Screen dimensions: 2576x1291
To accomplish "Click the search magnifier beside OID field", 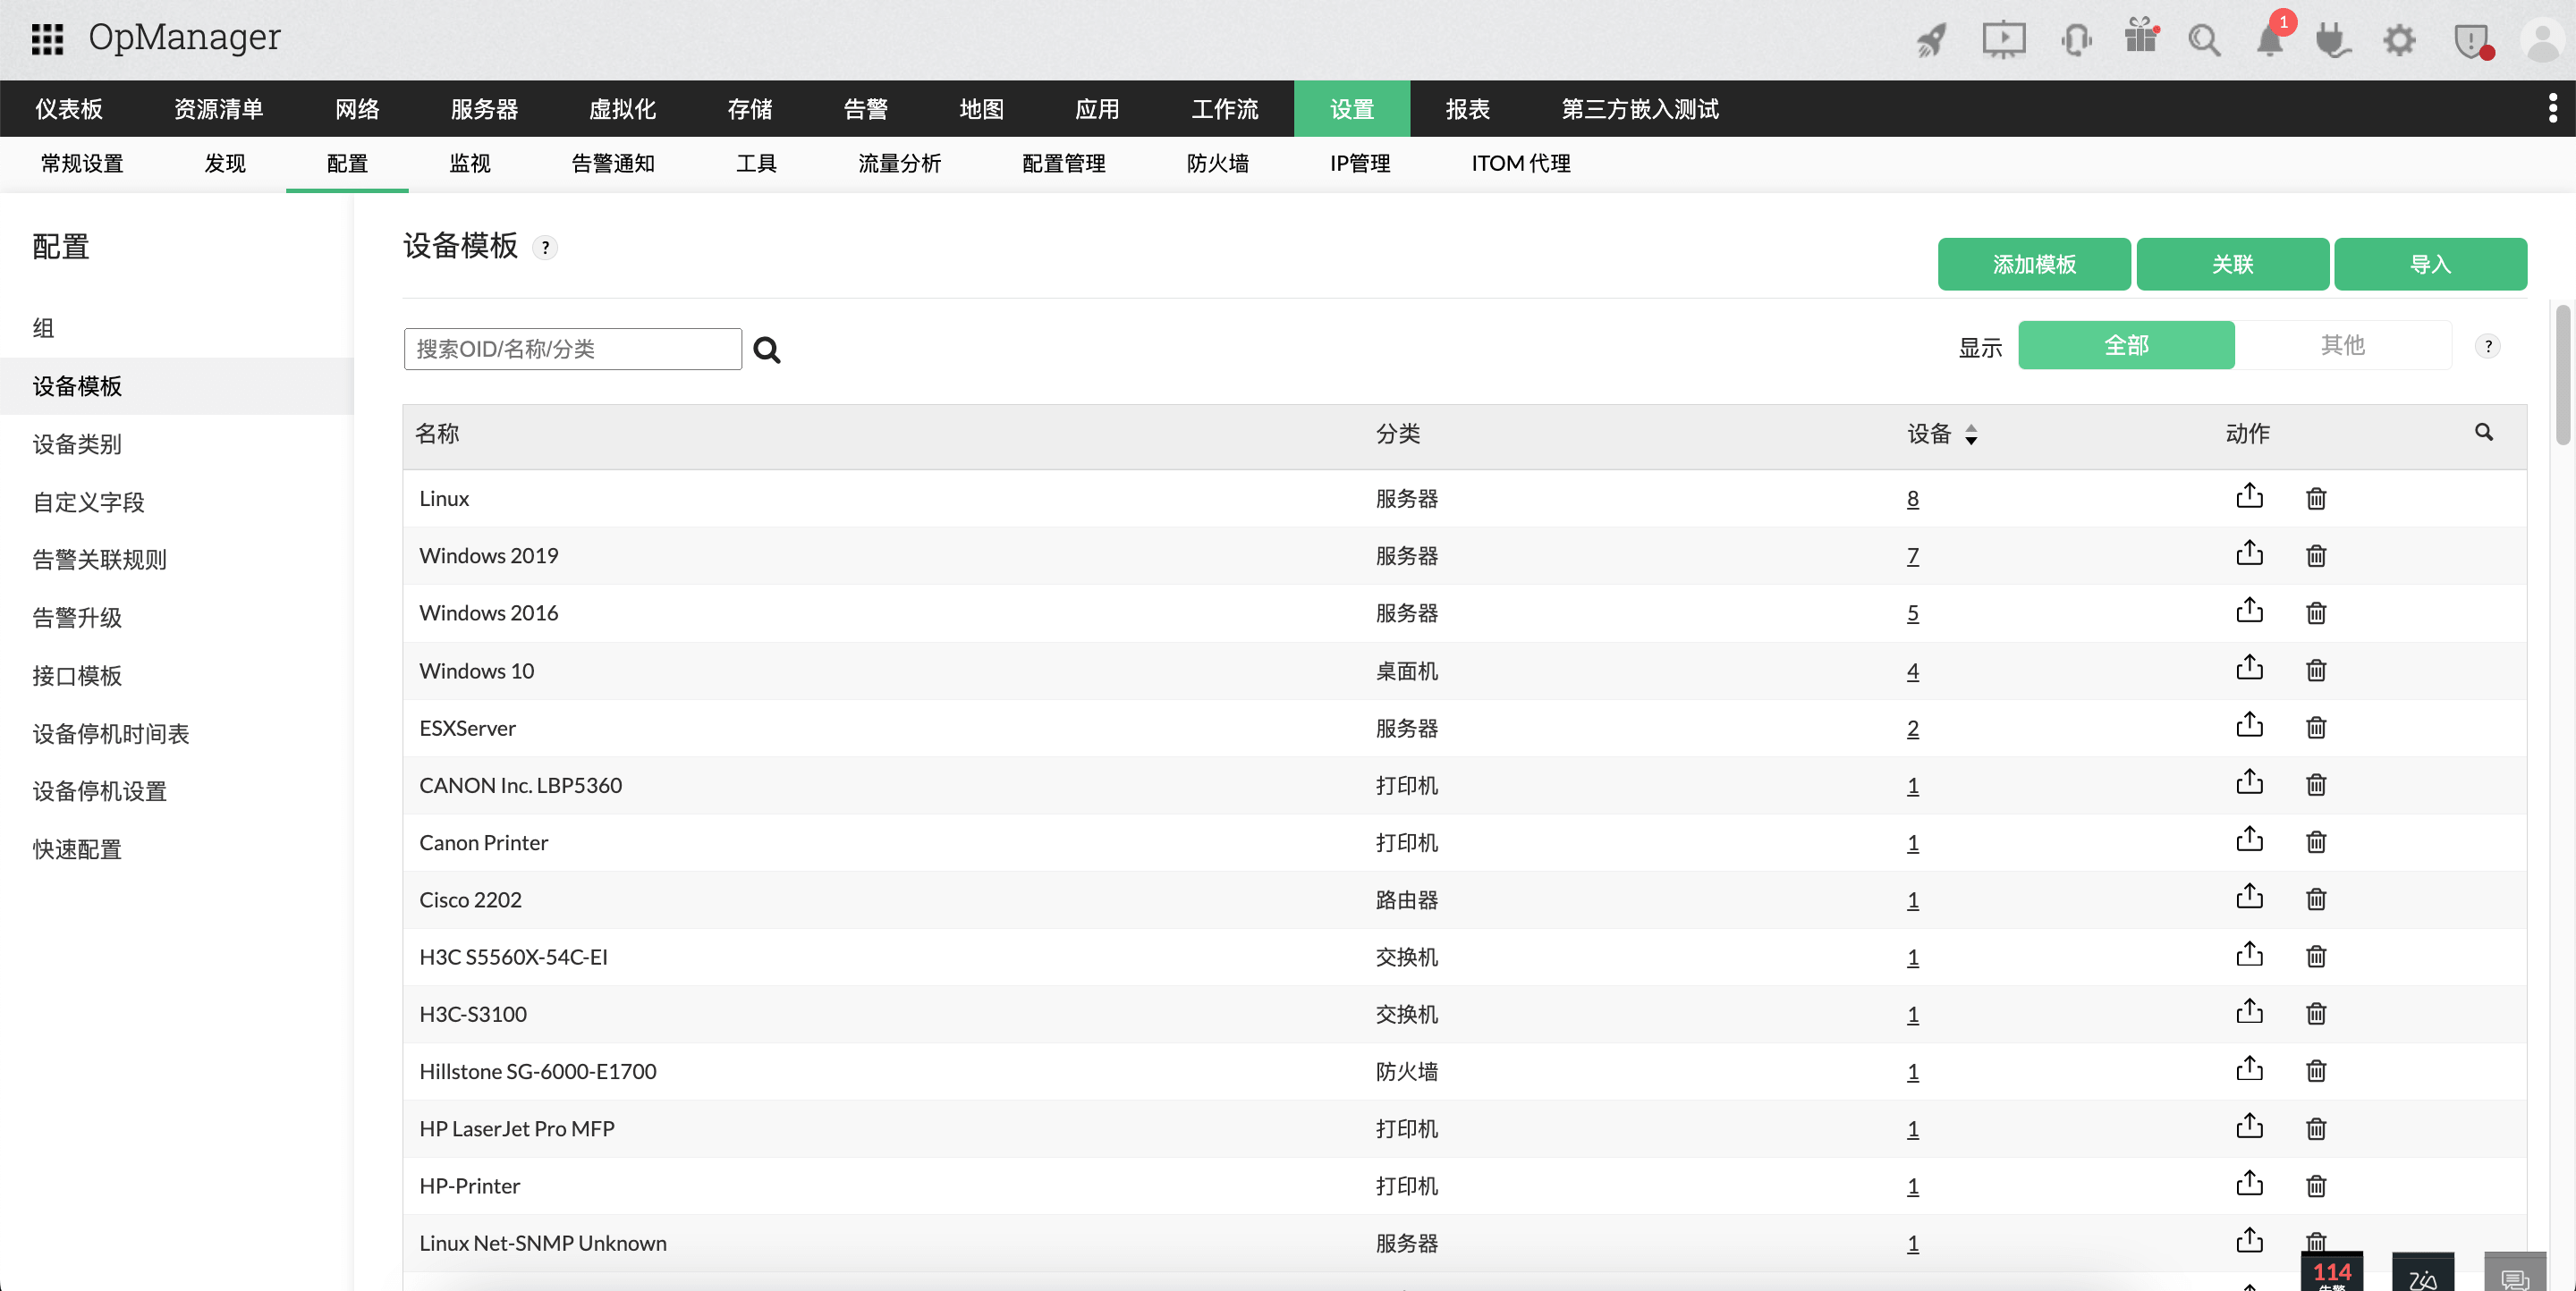I will (x=767, y=350).
